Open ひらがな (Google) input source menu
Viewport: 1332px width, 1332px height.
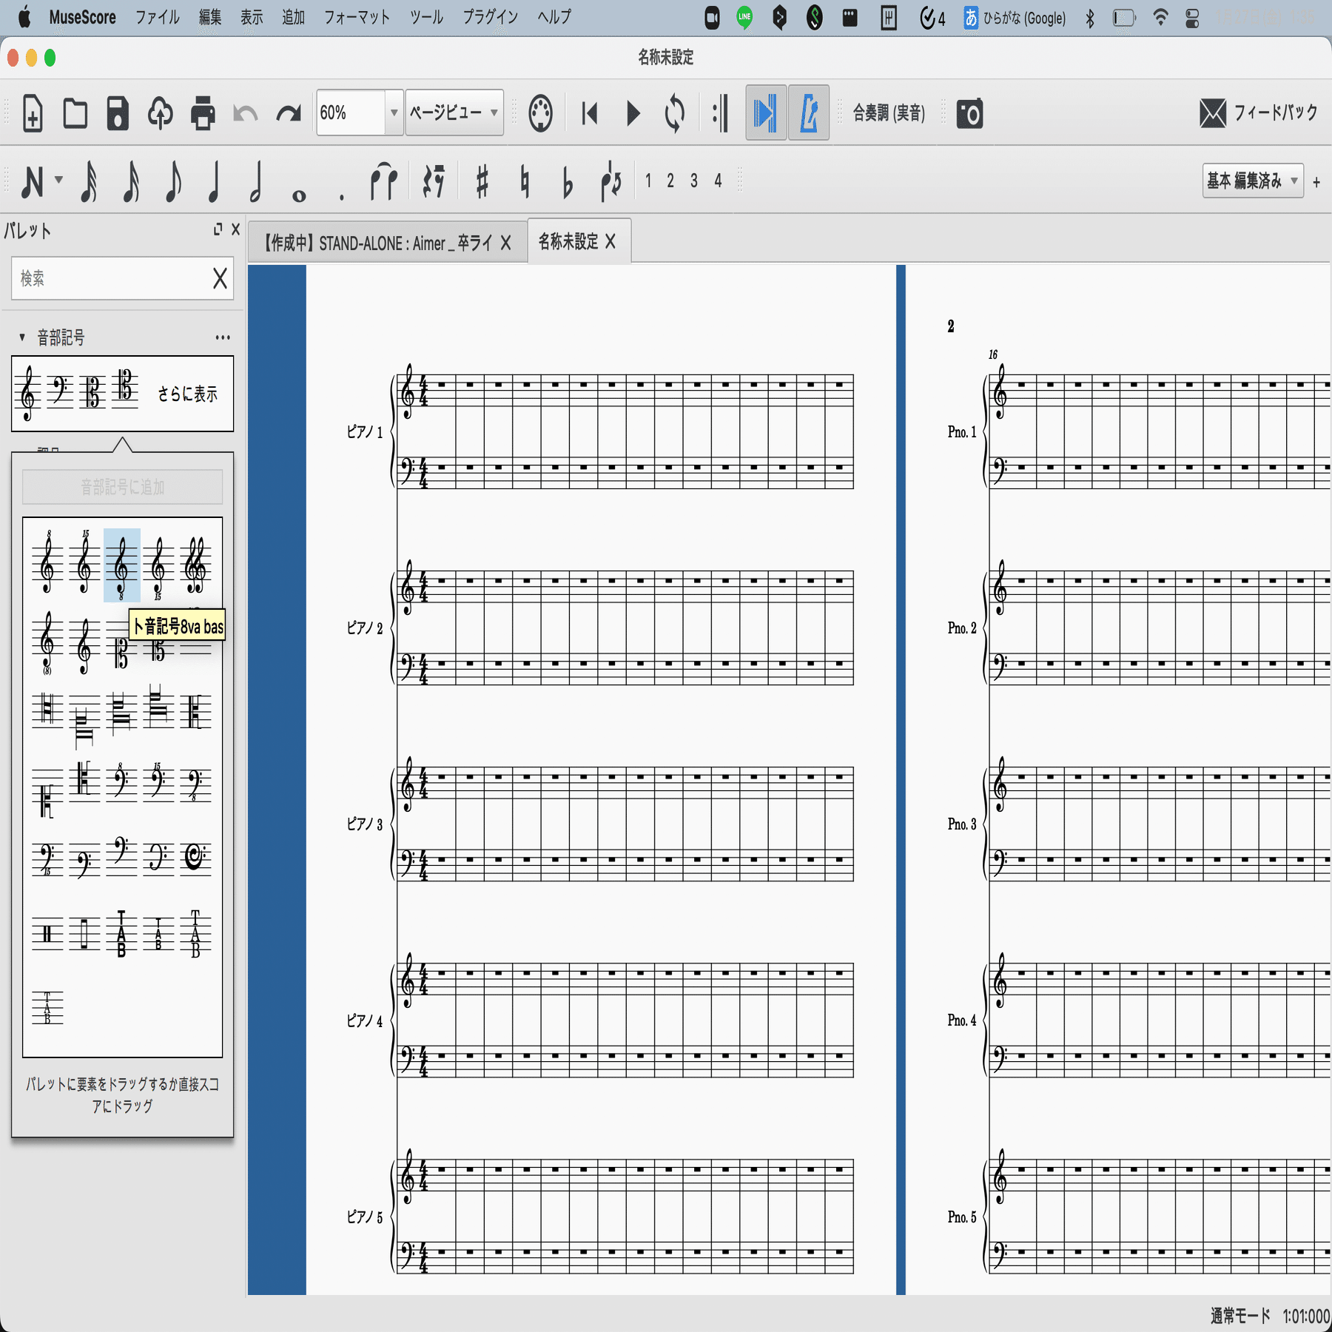(1015, 18)
